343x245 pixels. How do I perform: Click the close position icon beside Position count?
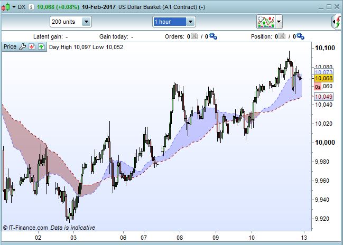tap(280, 36)
